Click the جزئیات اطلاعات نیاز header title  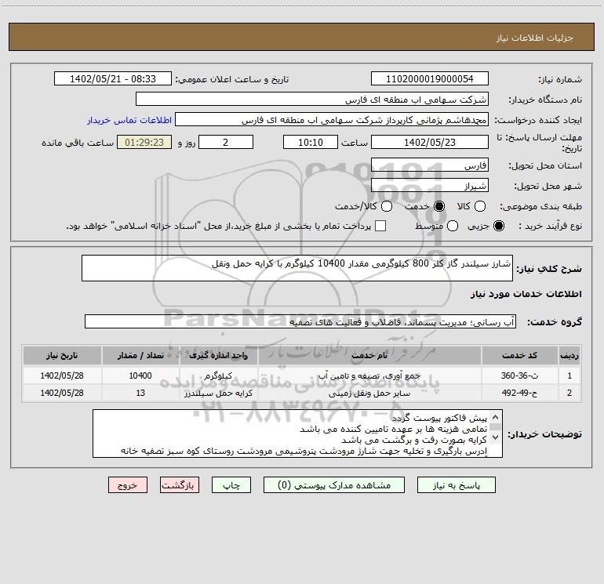coord(534,38)
